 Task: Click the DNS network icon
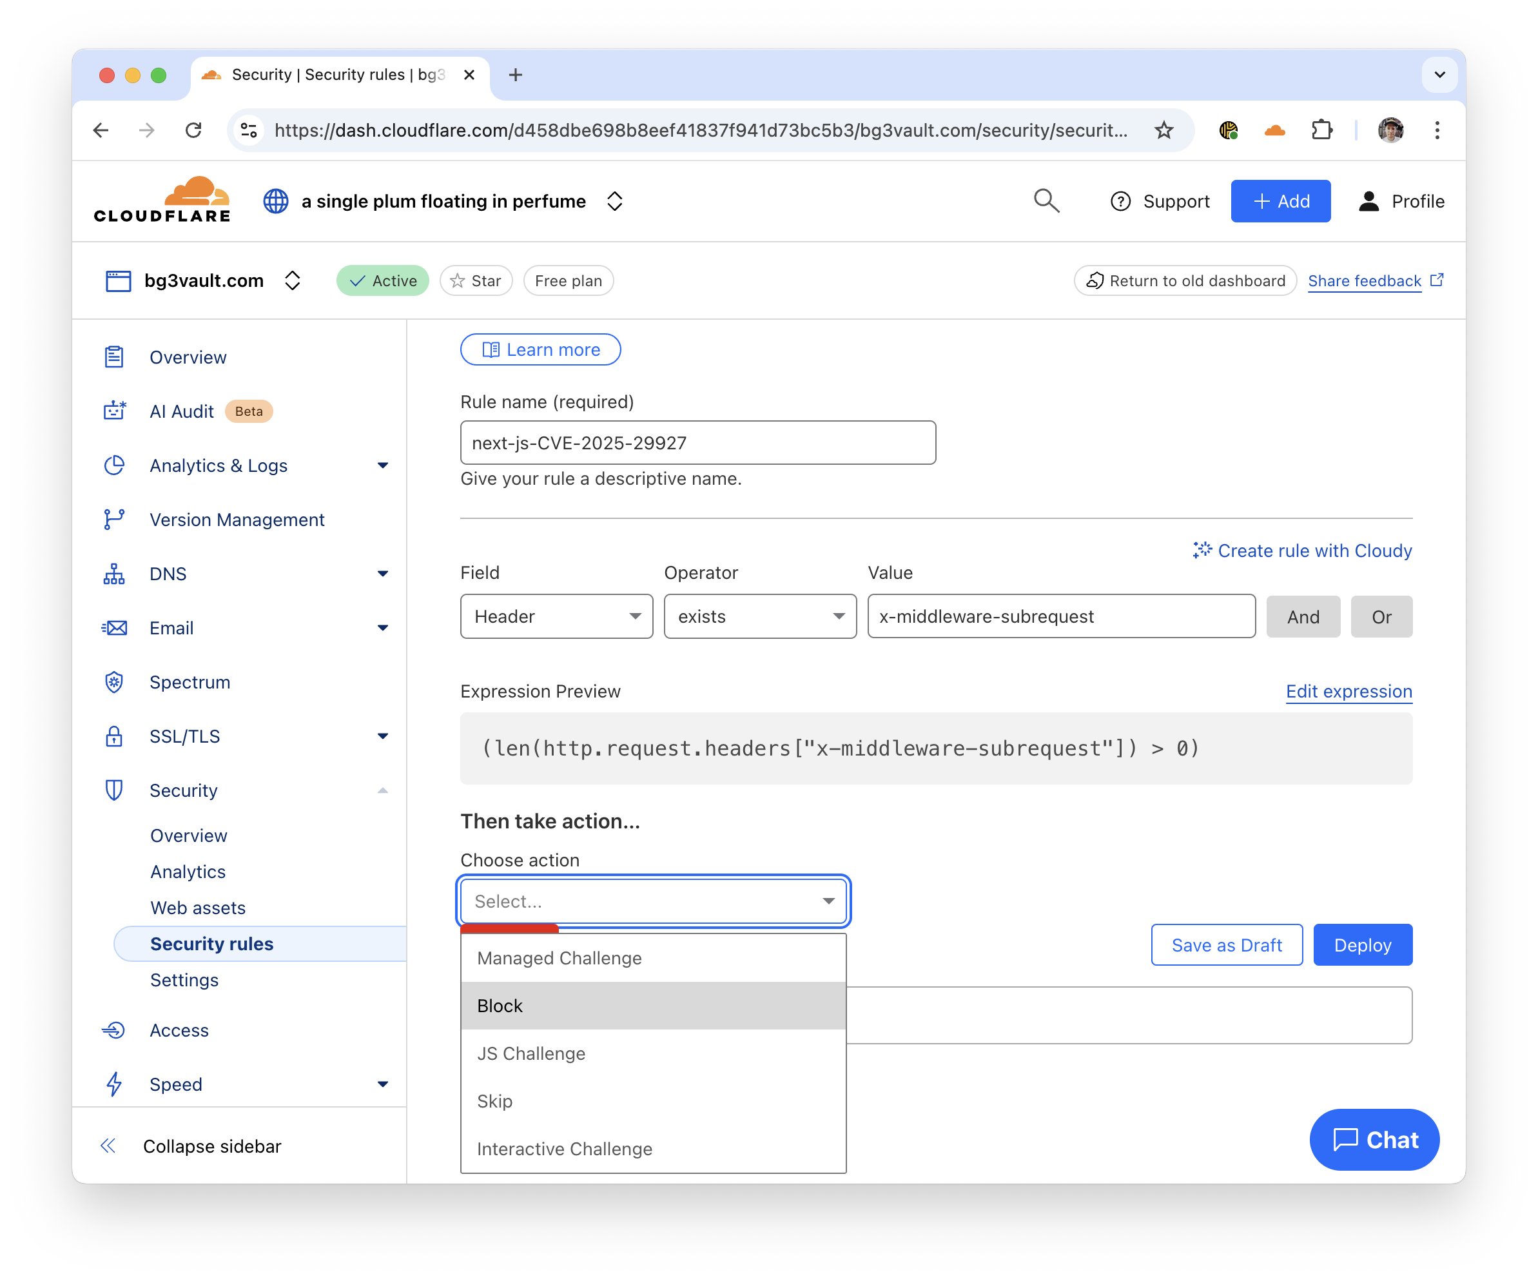pos(114,574)
